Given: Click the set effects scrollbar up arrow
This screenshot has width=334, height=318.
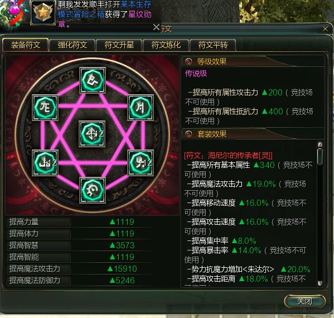Looking at the screenshot, I should click(x=320, y=145).
